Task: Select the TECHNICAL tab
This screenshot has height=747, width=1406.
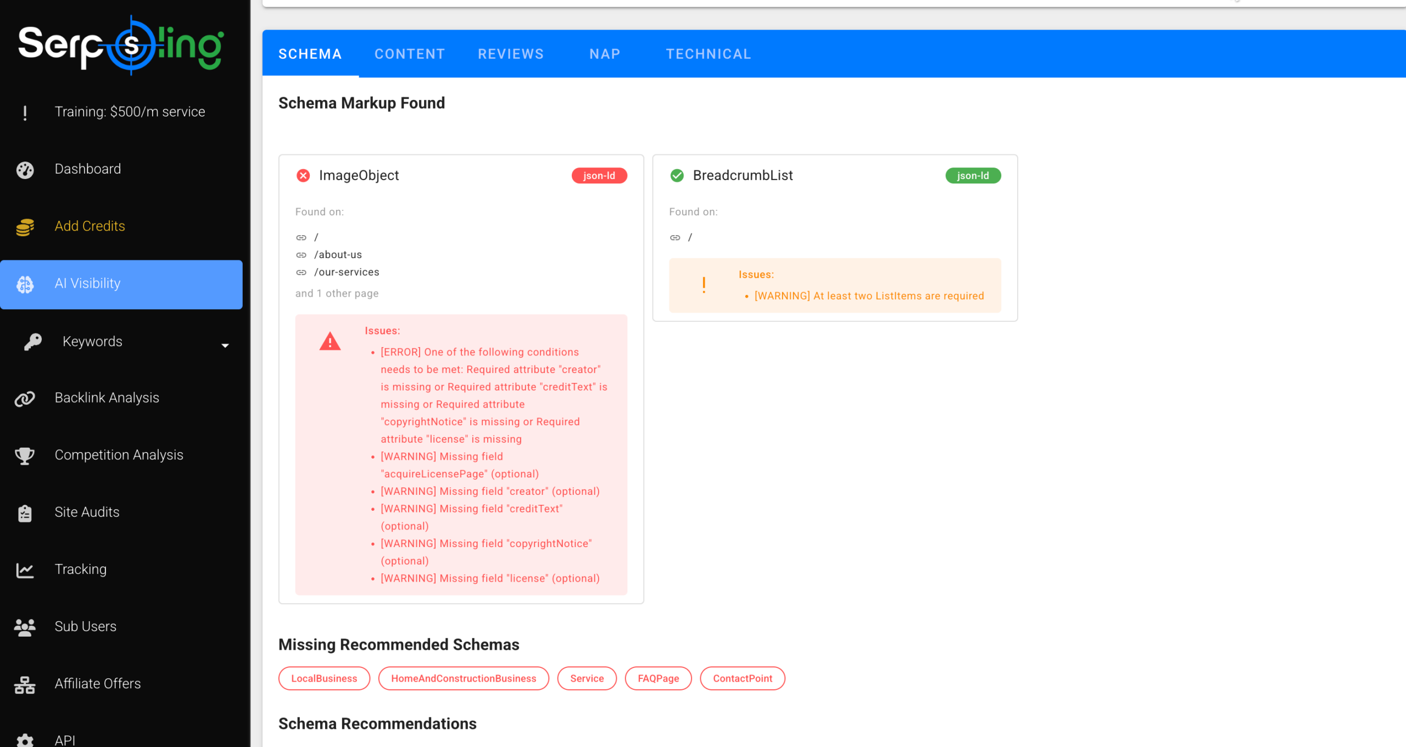Action: 708,54
